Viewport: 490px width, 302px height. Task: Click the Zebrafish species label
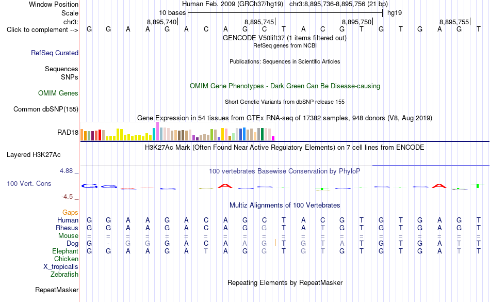64,274
